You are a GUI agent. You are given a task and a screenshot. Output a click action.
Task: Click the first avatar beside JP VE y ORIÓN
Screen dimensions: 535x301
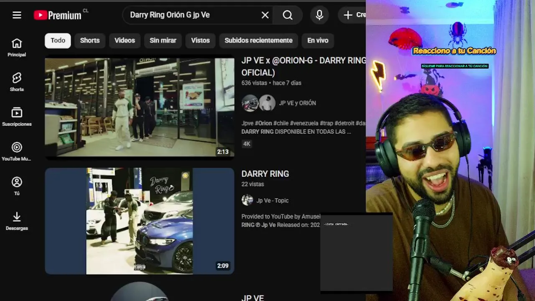tap(250, 103)
